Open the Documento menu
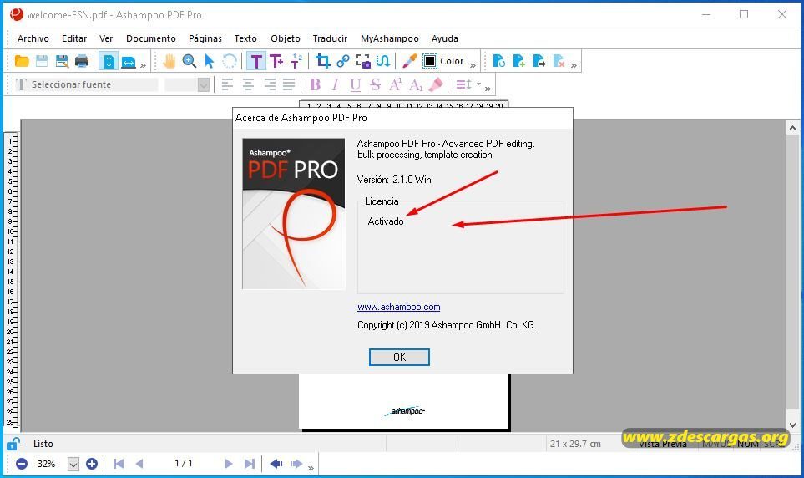 coord(151,38)
